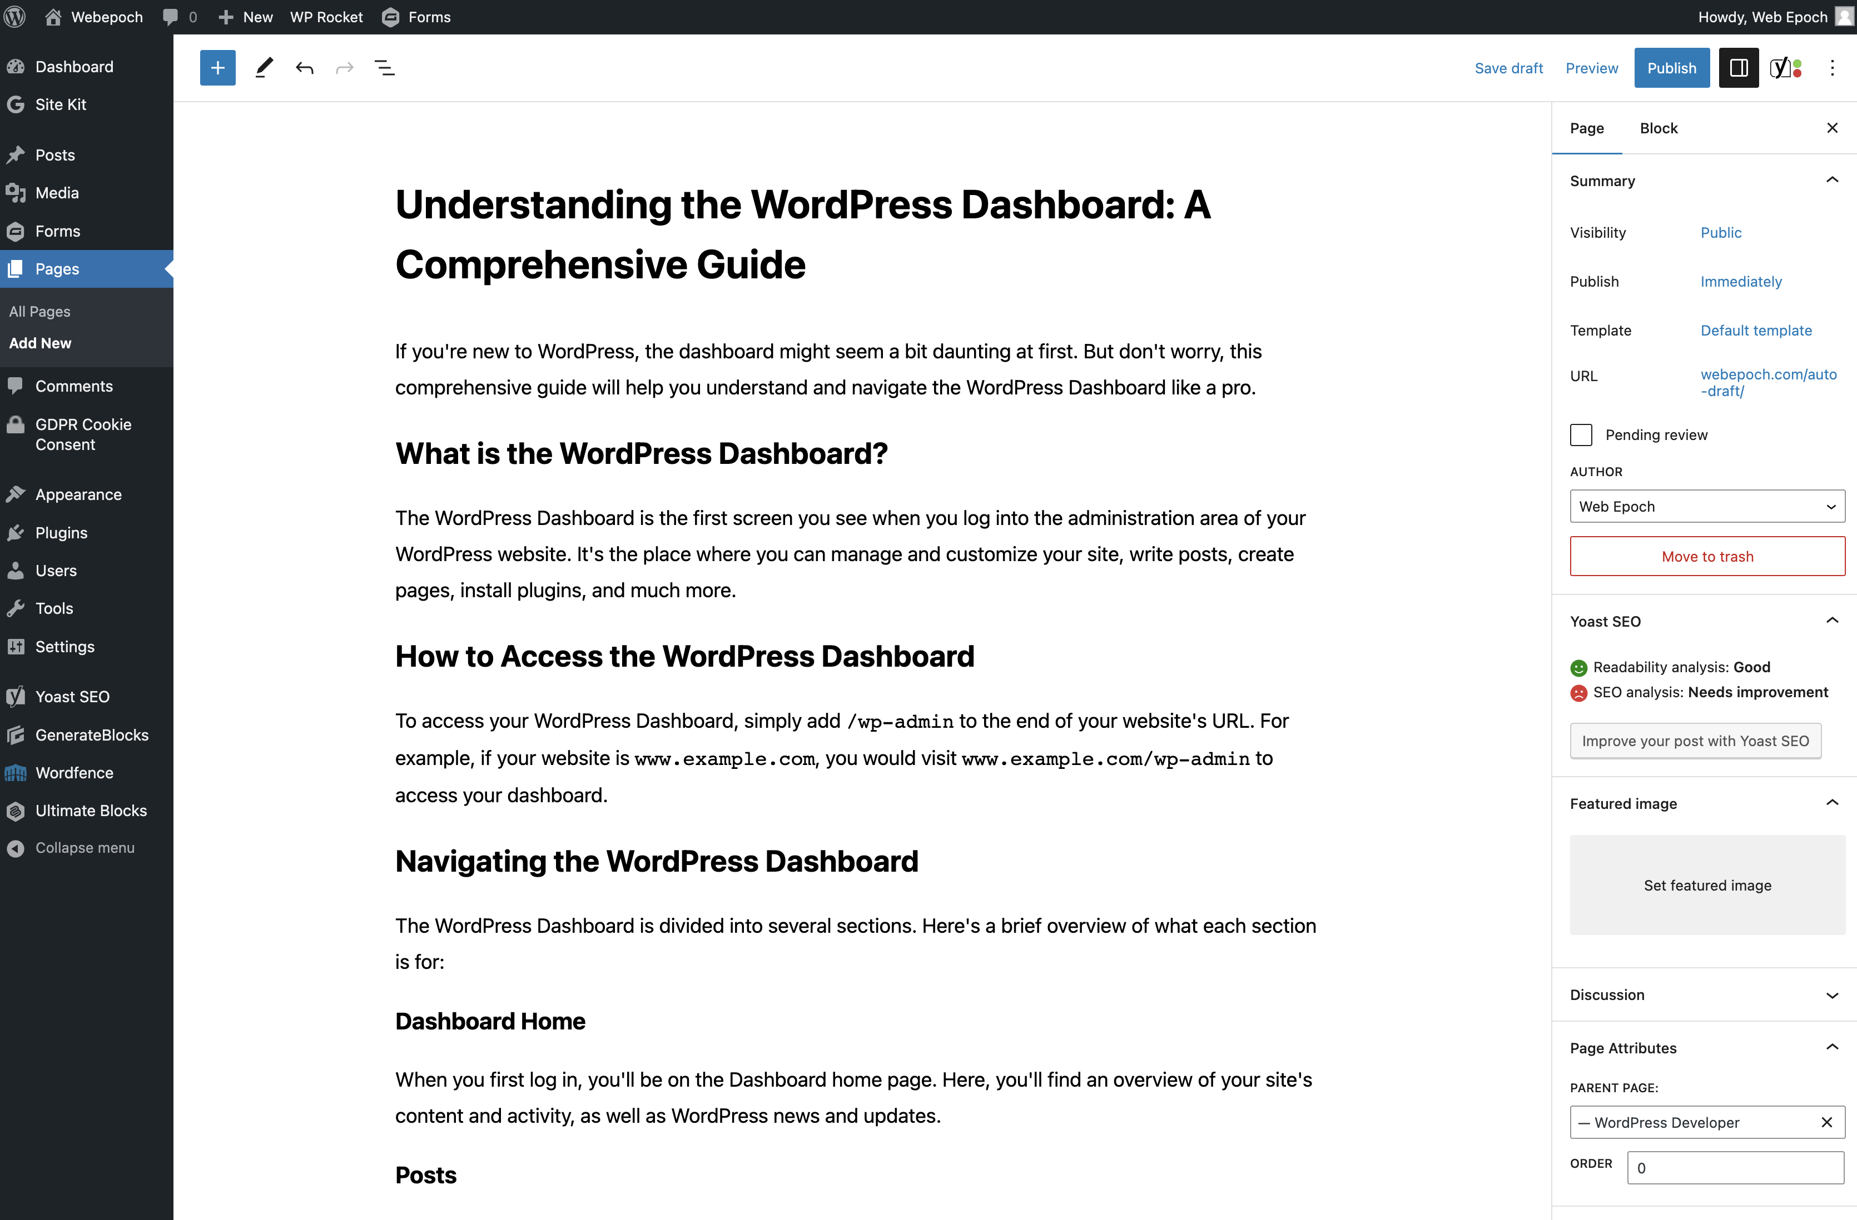1857x1220 pixels.
Task: Undo the last edit
Action: tap(304, 68)
